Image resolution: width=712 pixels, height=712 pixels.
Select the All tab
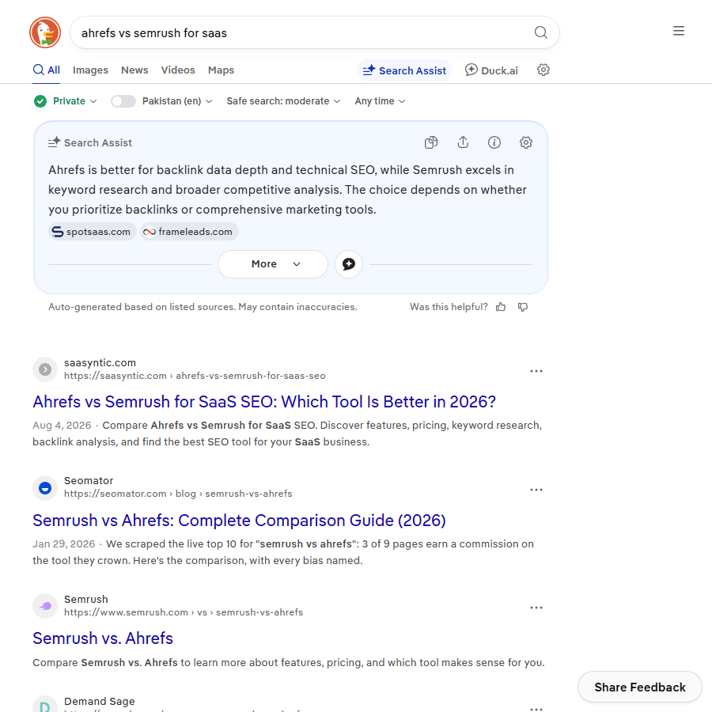tap(47, 70)
